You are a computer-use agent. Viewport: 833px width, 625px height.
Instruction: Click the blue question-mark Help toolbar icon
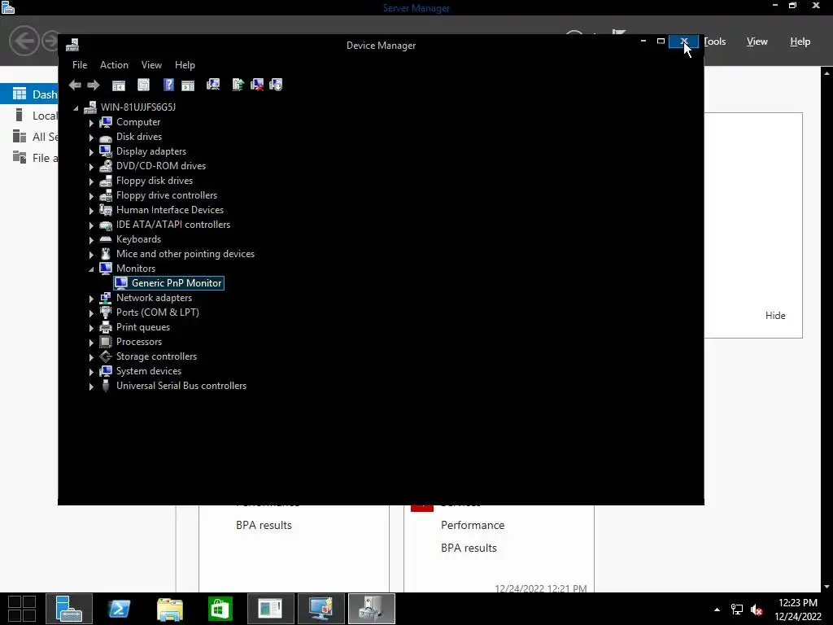pos(168,85)
